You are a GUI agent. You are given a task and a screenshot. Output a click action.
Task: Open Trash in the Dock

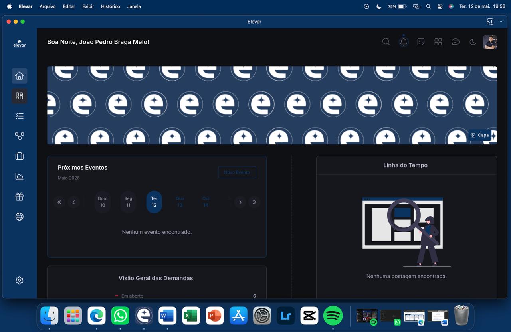coord(461,316)
